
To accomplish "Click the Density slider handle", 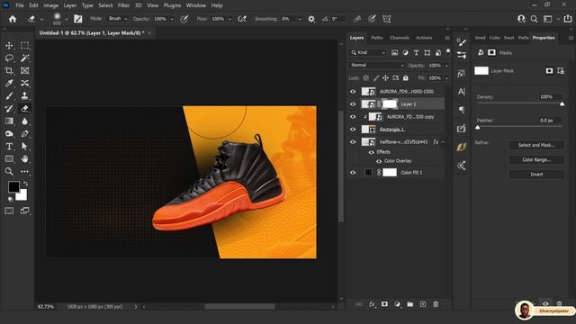I will point(562,104).
